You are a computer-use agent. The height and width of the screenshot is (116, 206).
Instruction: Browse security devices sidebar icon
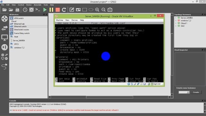click(x=5, y=47)
